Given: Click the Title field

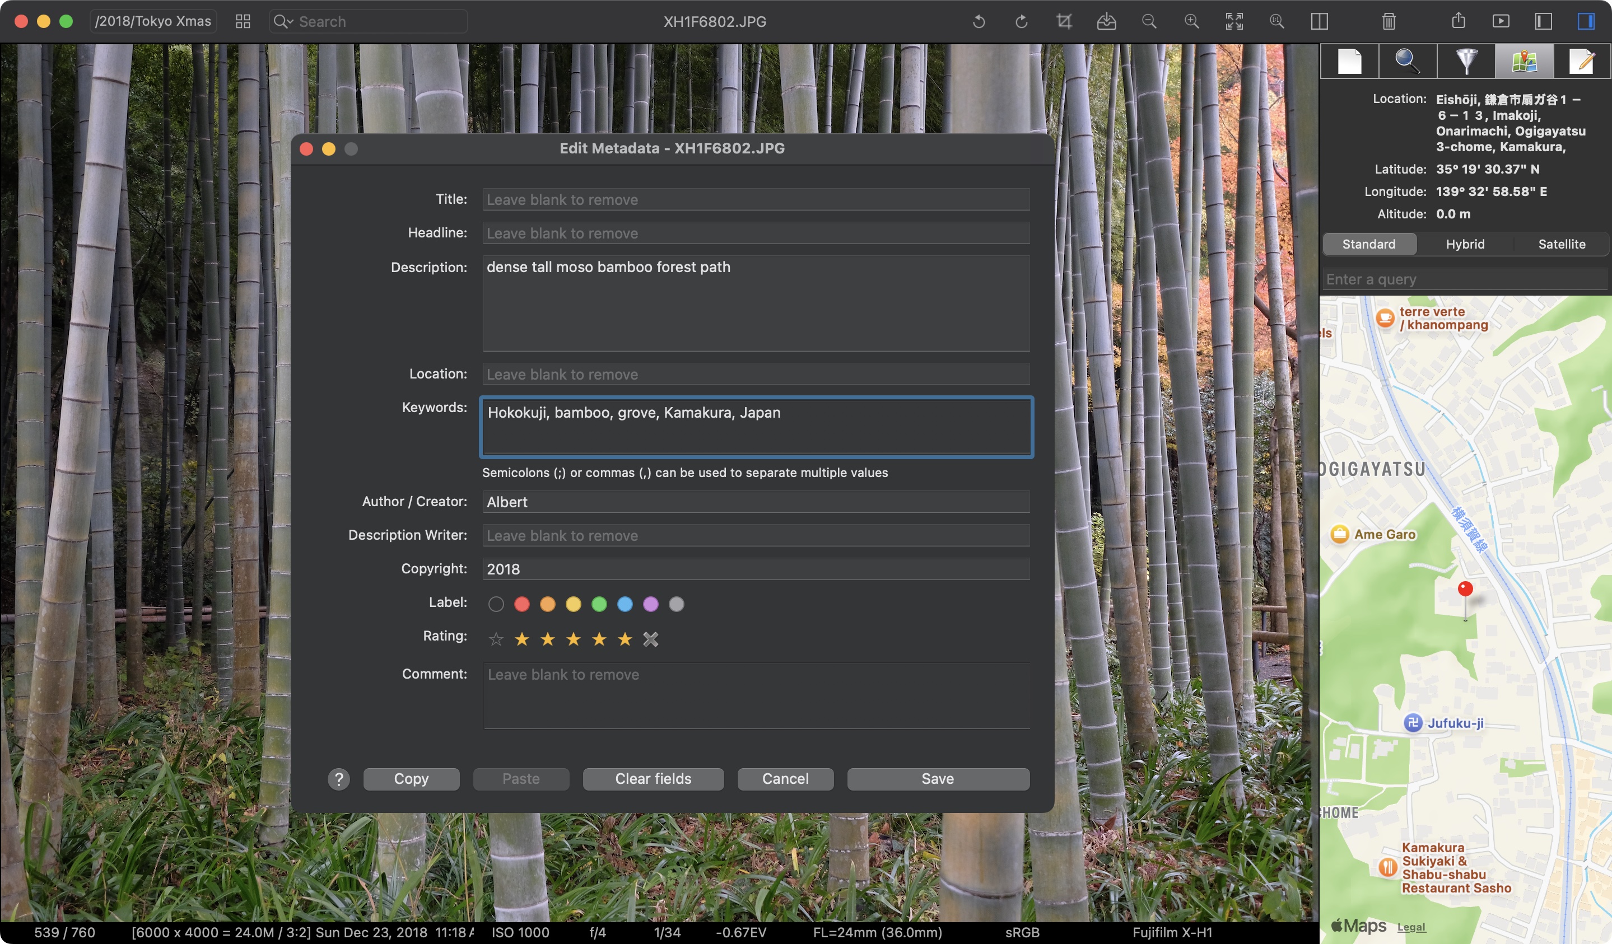Looking at the screenshot, I should 756,199.
